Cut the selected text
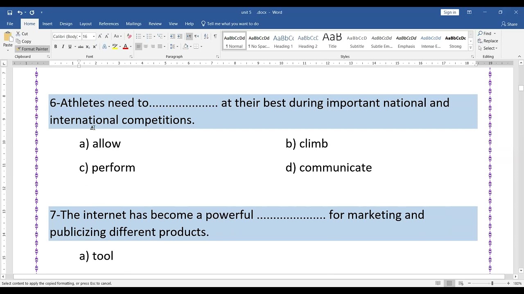The width and height of the screenshot is (524, 294). click(22, 34)
